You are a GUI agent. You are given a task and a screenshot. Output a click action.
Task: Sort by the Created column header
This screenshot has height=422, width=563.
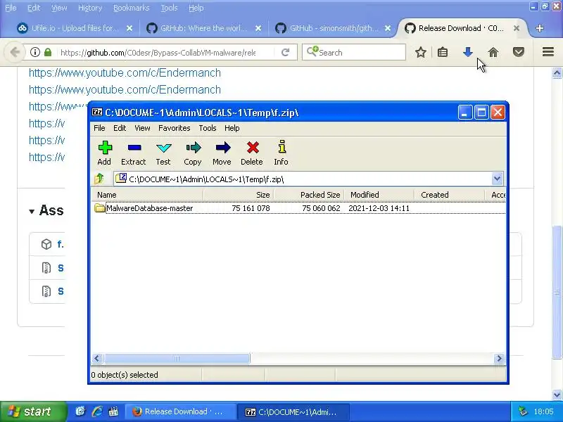coord(450,195)
